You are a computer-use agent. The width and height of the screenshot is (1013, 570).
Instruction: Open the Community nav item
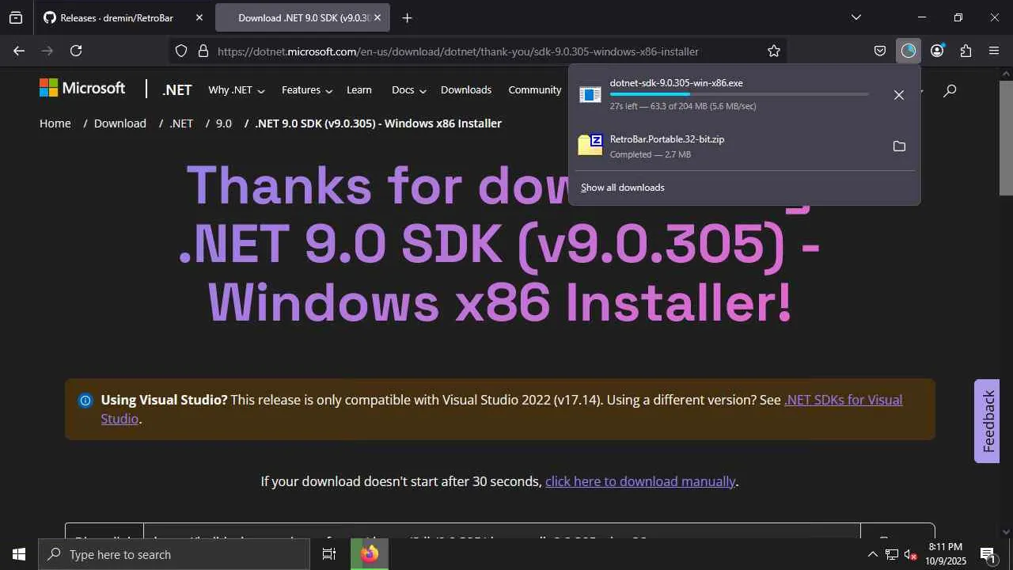(x=535, y=90)
